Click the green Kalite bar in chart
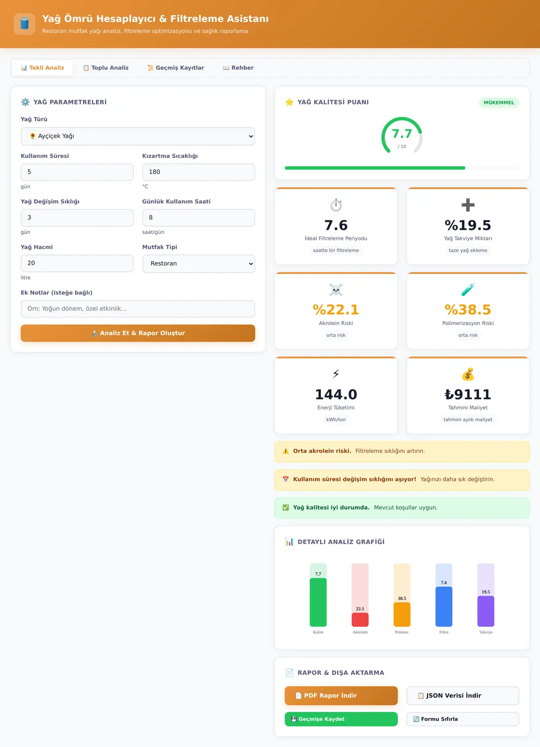This screenshot has width=540, height=747. click(318, 602)
